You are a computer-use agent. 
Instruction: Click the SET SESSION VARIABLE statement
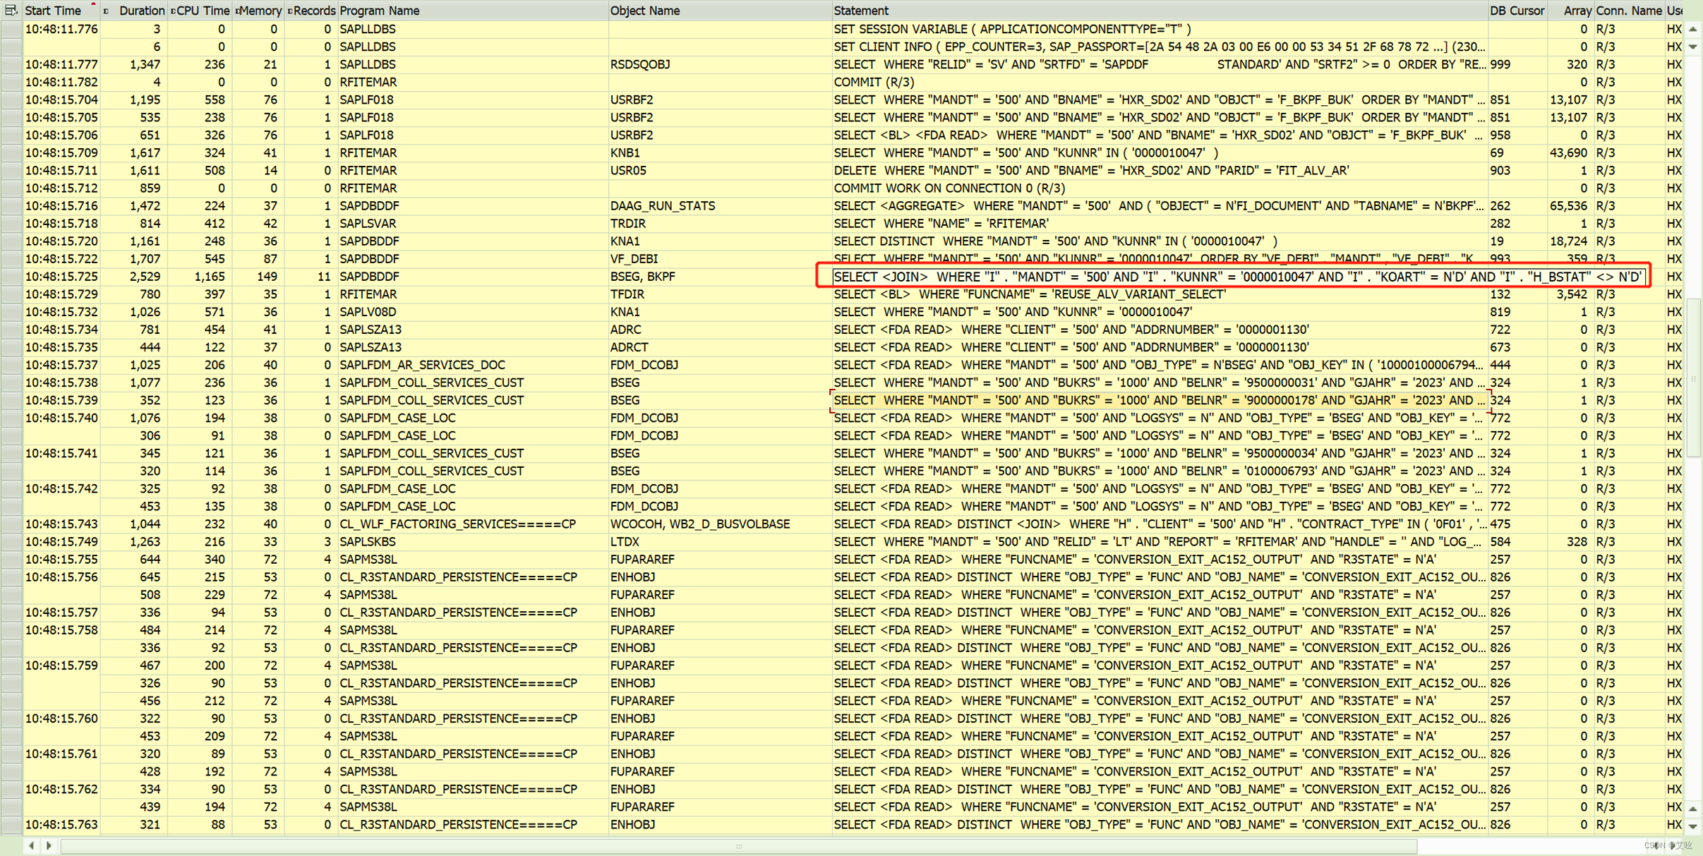click(1012, 29)
